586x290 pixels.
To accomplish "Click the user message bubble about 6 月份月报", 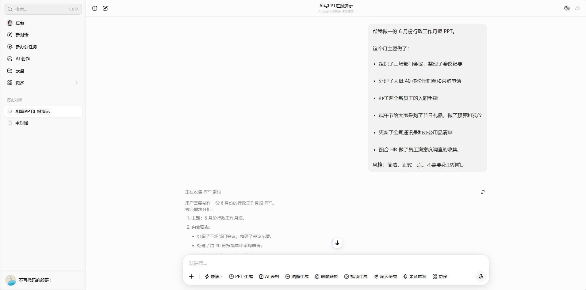I will point(427,98).
